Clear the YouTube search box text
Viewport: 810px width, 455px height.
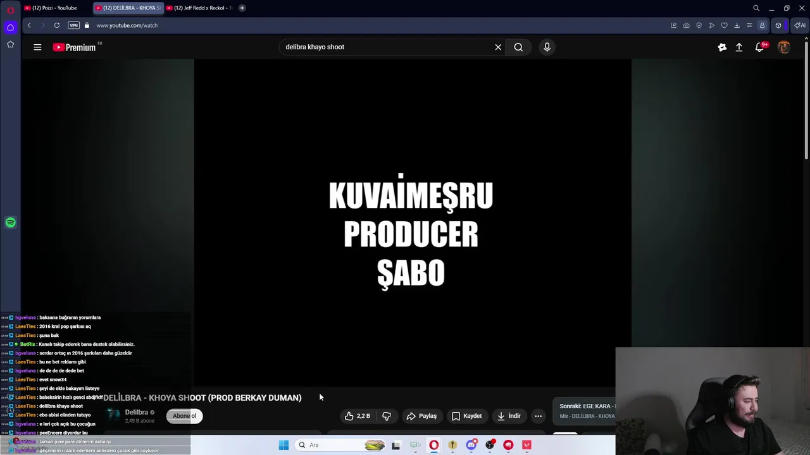tap(498, 47)
